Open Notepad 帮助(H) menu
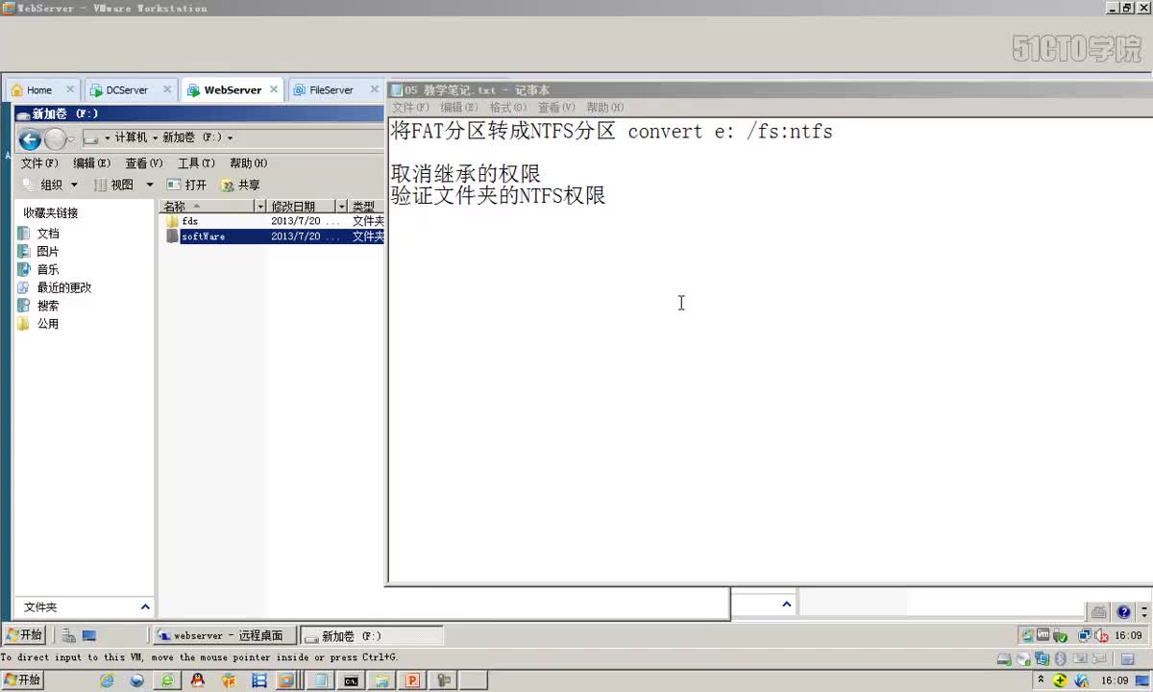Image resolution: width=1153 pixels, height=692 pixels. pyautogui.click(x=604, y=108)
